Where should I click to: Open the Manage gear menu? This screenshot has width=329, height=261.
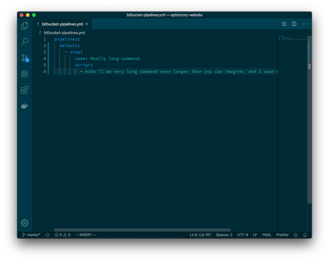(x=24, y=223)
